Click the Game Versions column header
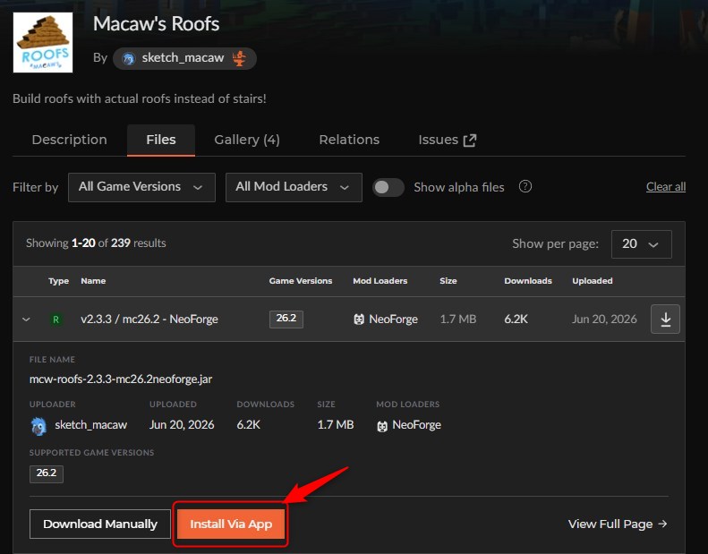This screenshot has width=708, height=554. coord(300,281)
